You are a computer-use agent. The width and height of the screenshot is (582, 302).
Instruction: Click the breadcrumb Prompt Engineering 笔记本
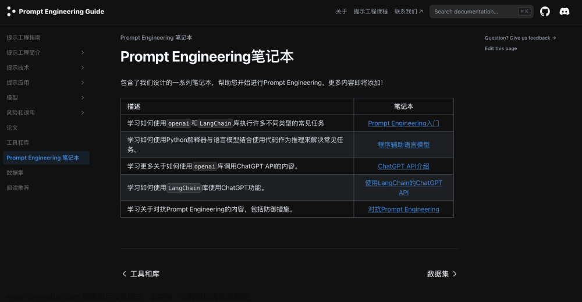tap(156, 37)
